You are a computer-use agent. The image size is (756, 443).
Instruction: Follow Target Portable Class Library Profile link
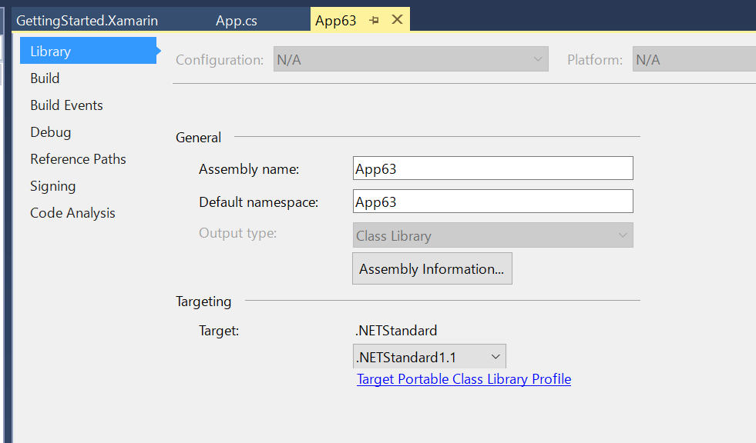point(464,379)
